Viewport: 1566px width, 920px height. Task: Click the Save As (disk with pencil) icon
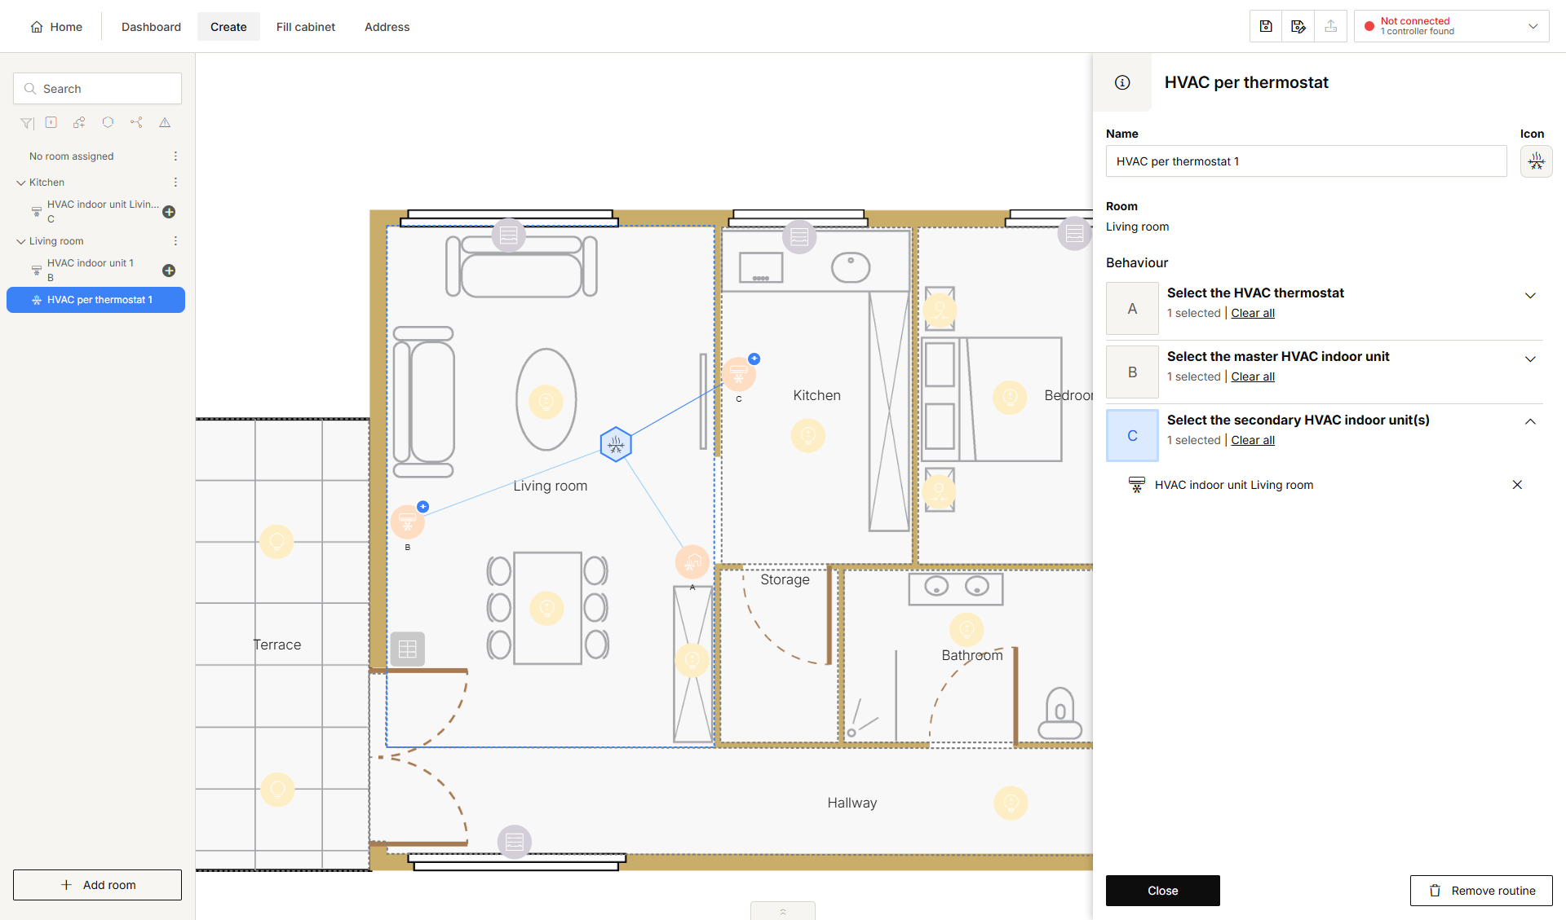tap(1298, 26)
